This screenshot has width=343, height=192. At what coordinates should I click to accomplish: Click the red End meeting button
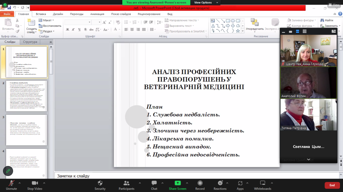(x=332, y=185)
